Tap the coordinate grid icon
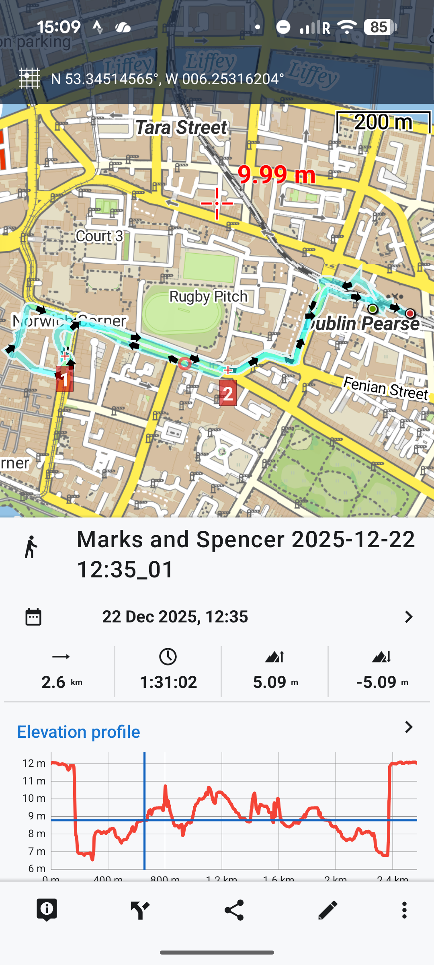 click(x=30, y=78)
